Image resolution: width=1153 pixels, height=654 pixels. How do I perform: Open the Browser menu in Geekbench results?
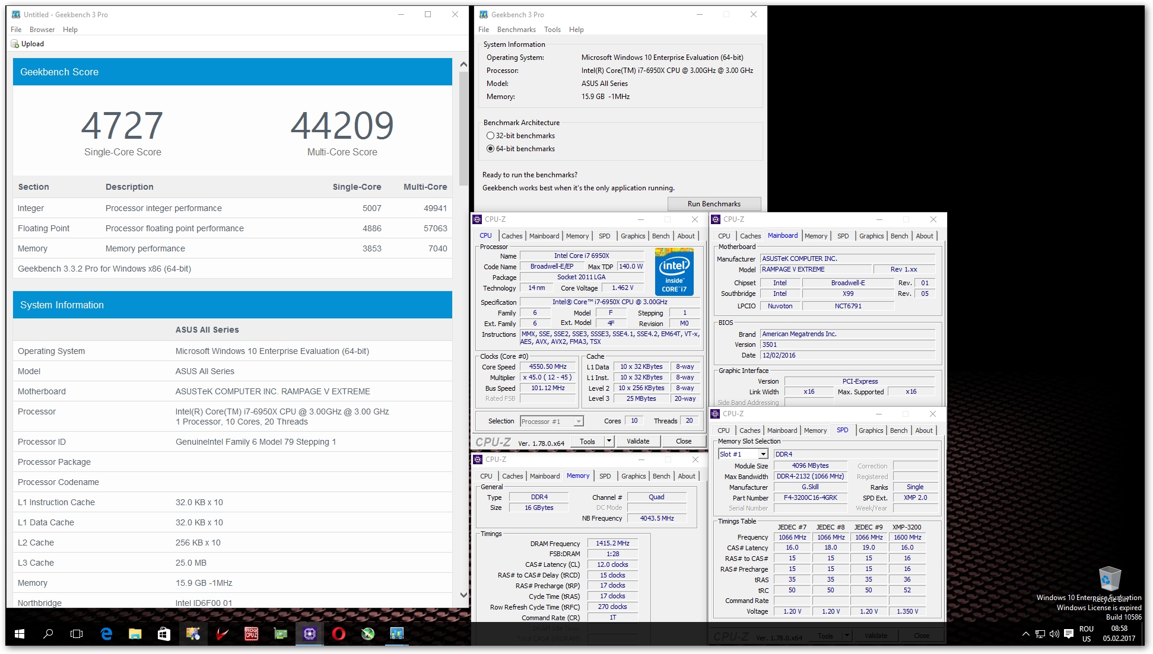coord(42,30)
